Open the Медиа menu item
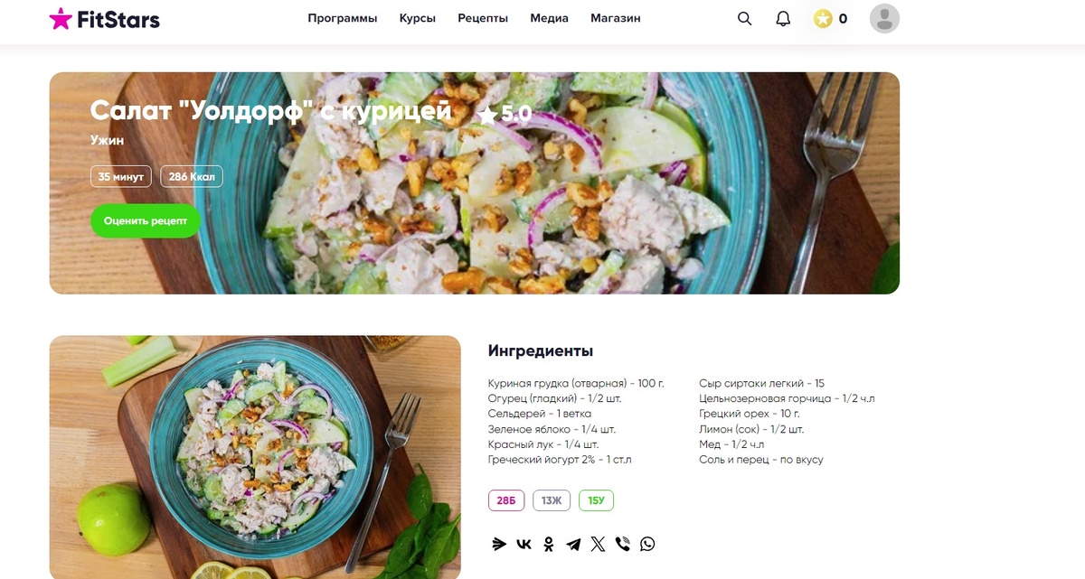Screen dimensions: 1085x579 point(550,18)
